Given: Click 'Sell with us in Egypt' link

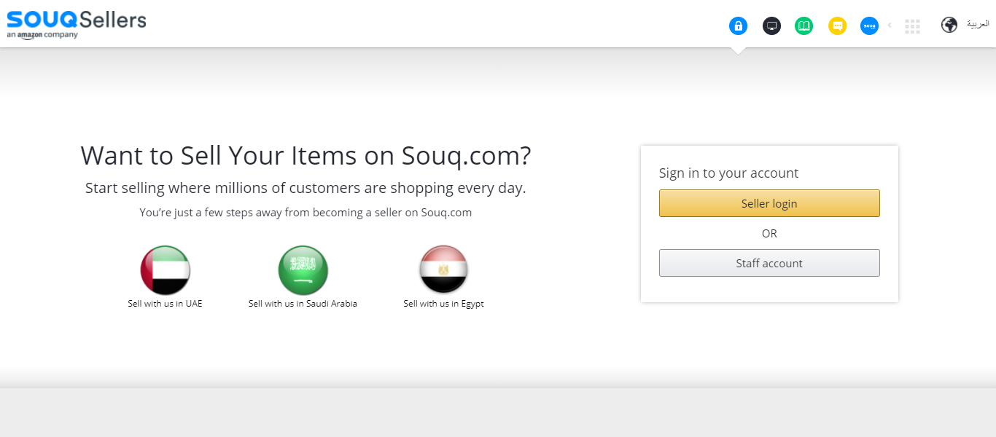Looking at the screenshot, I should (x=443, y=304).
